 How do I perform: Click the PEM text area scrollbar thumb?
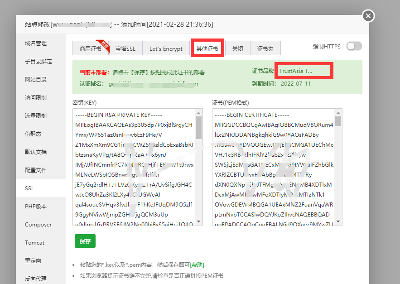(x=338, y=121)
